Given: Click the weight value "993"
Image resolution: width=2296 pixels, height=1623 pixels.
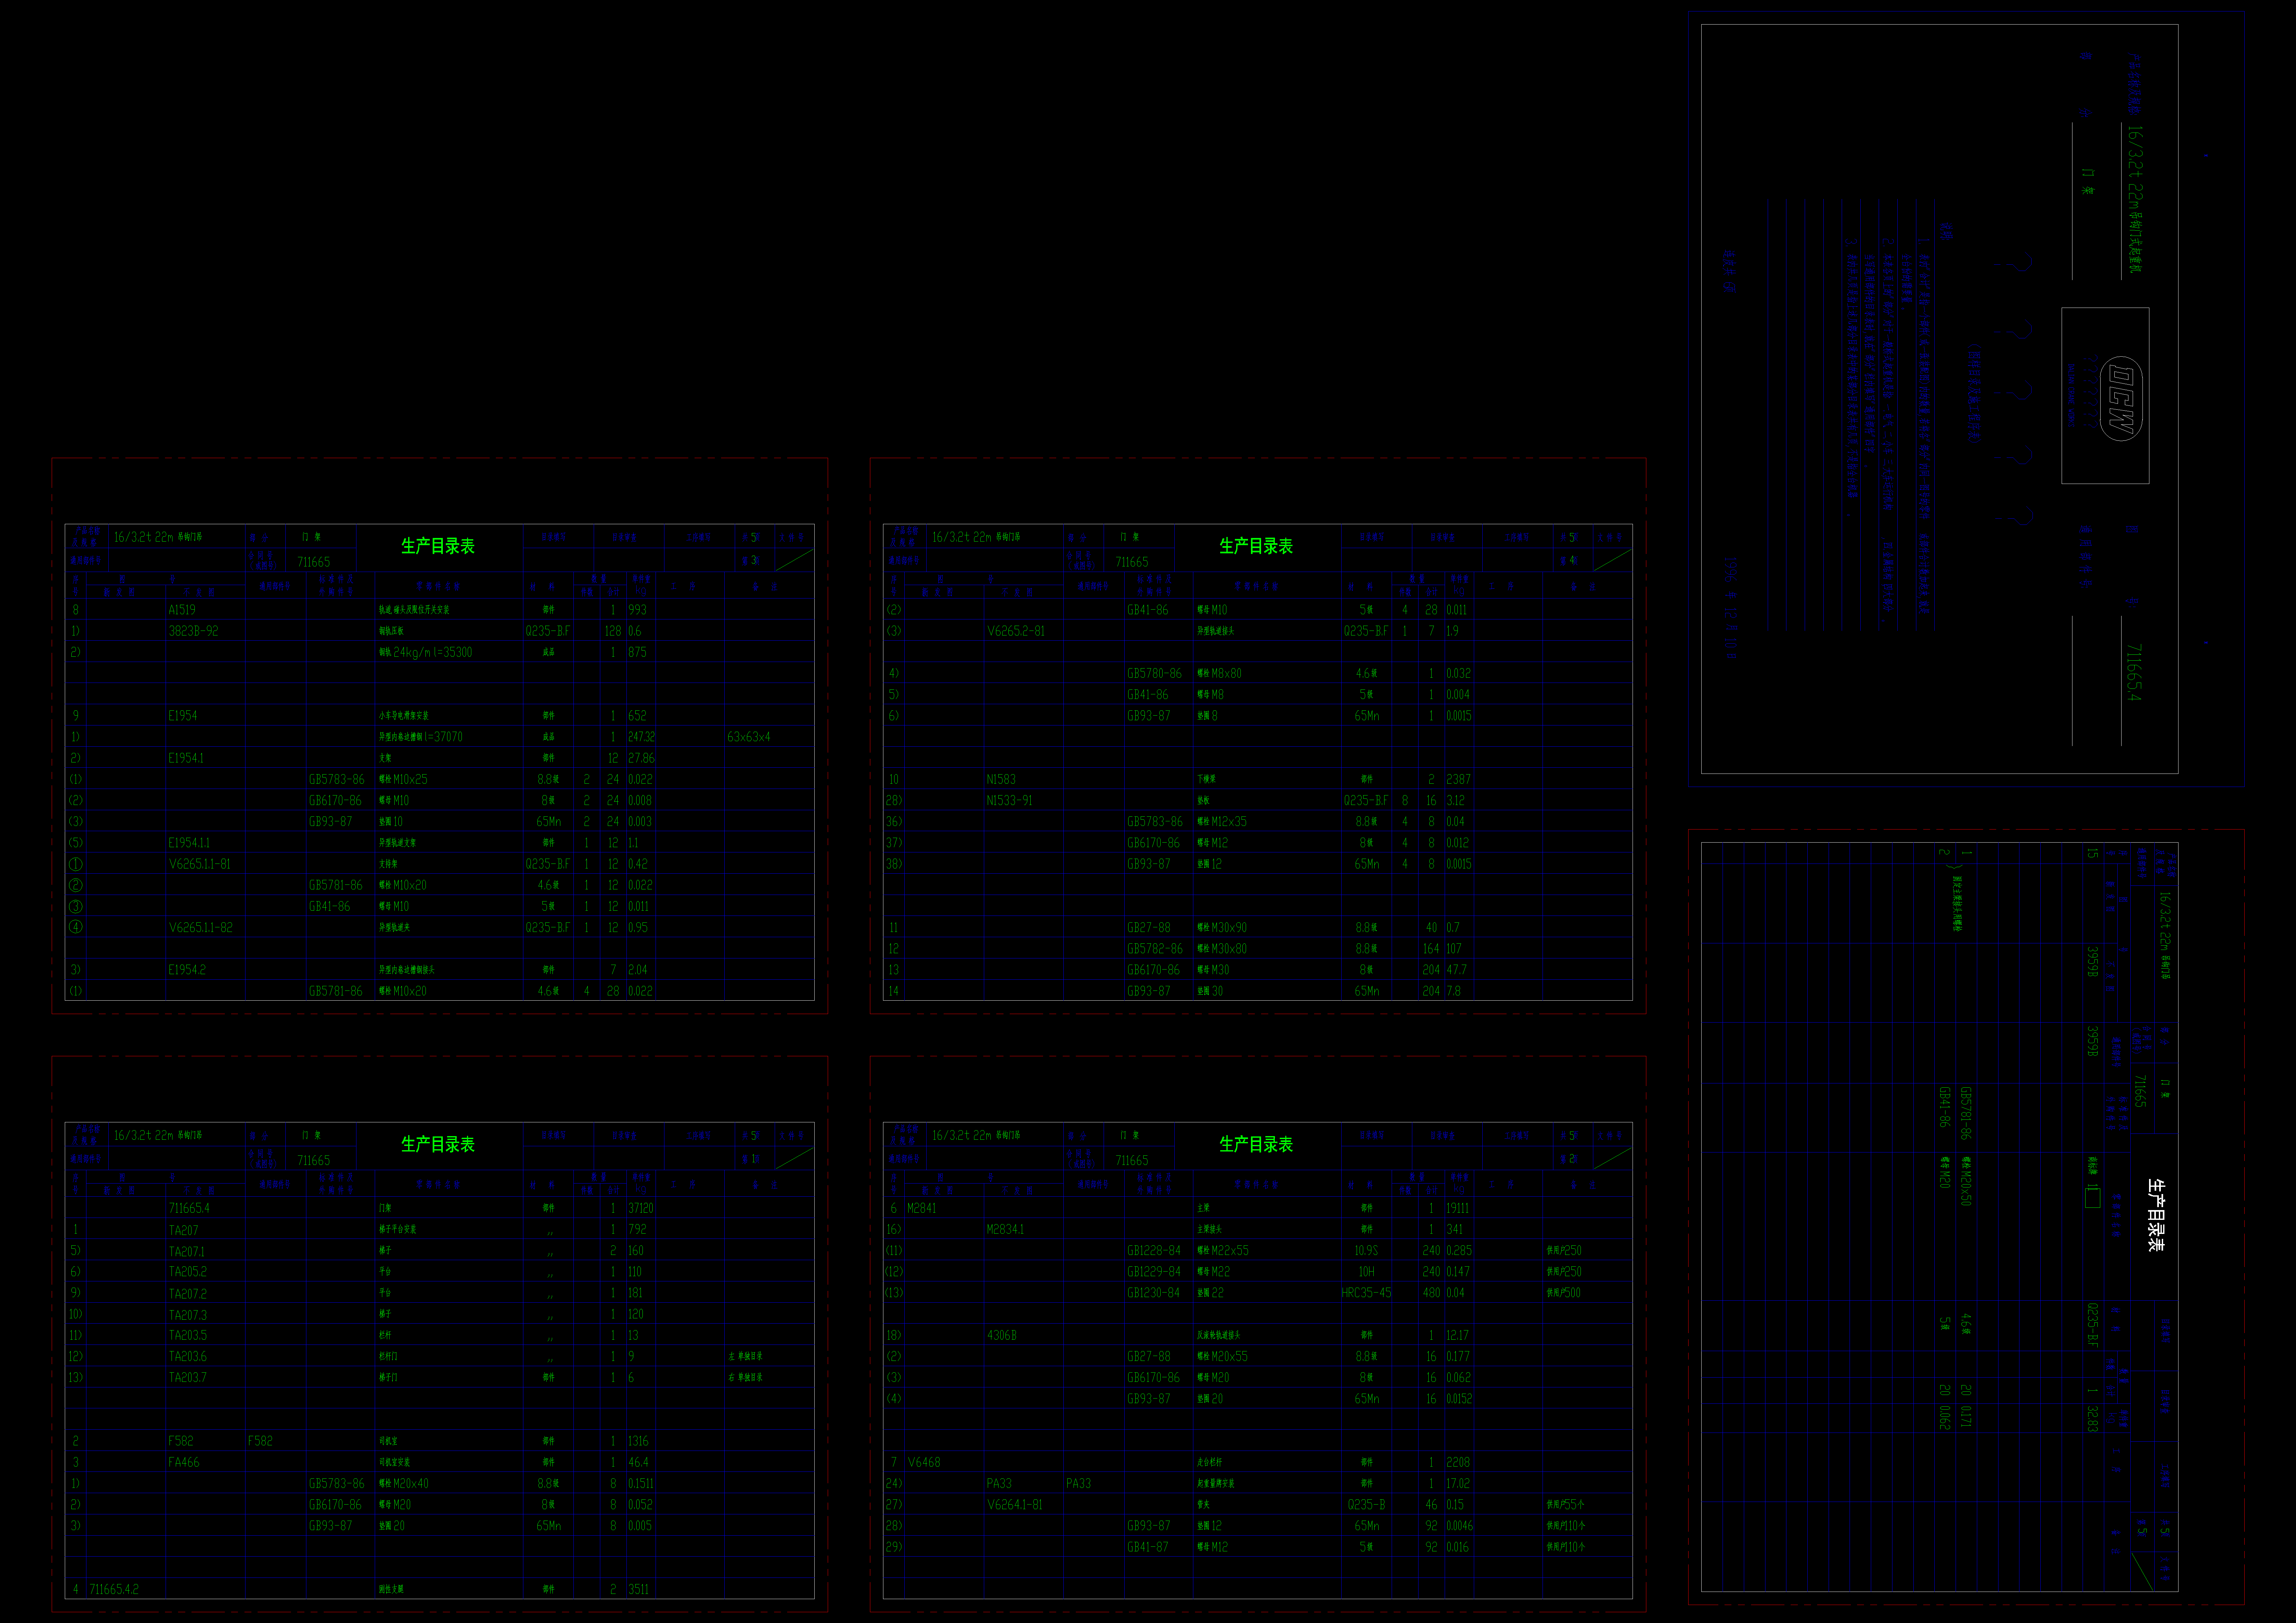Looking at the screenshot, I should point(637,610).
